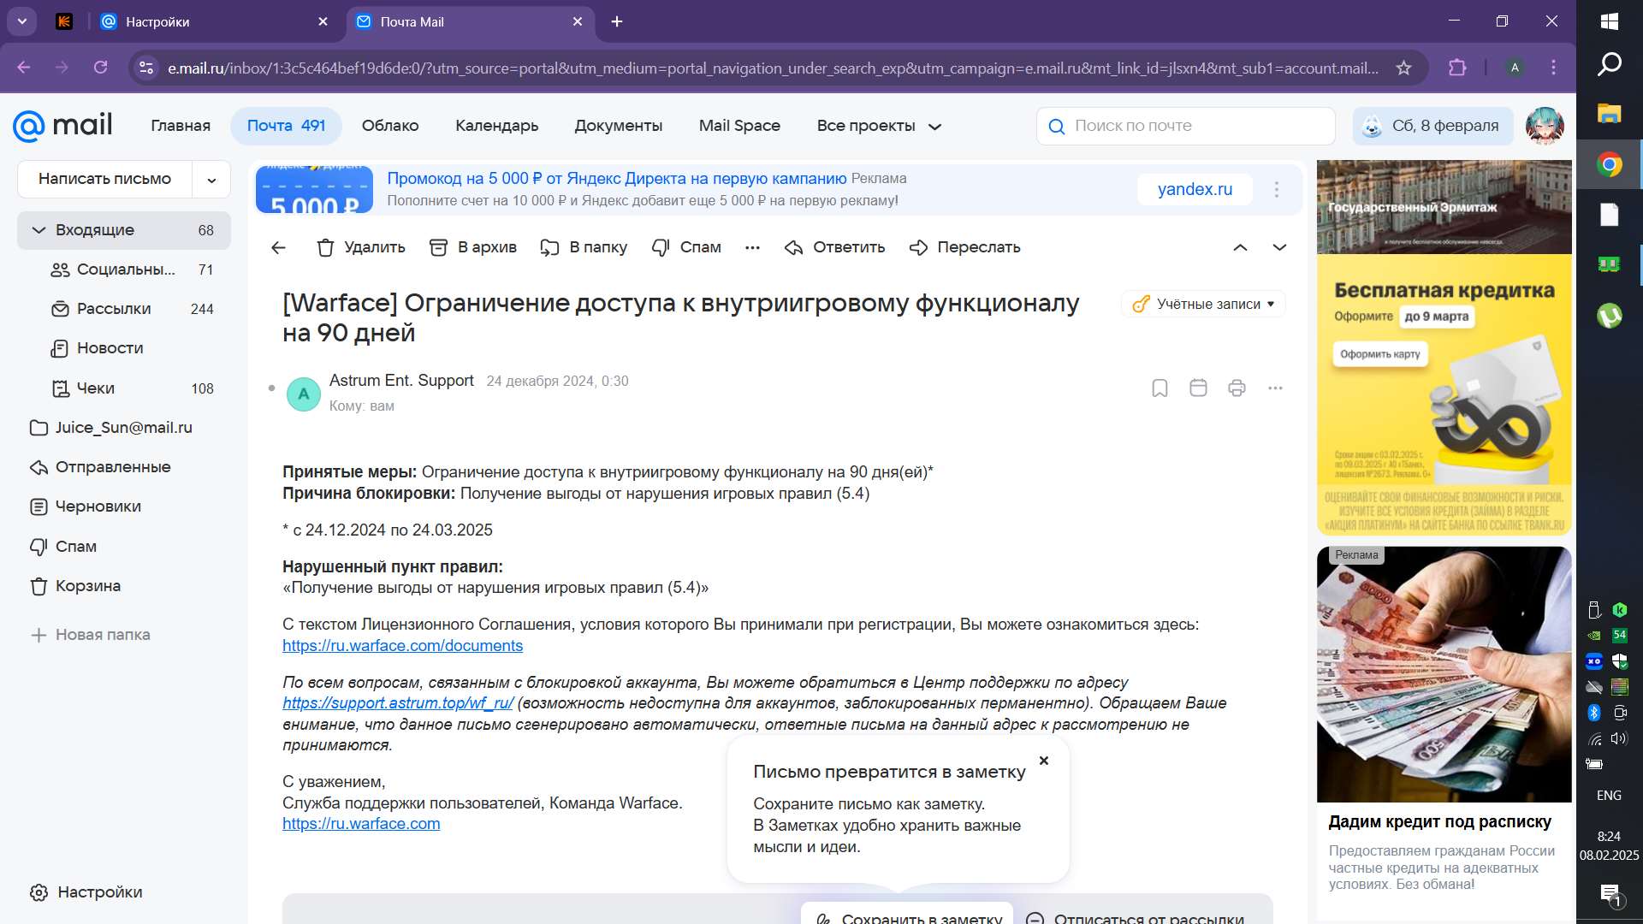Switch to the Настройки browser tab
The width and height of the screenshot is (1643, 924).
pyautogui.click(x=214, y=21)
